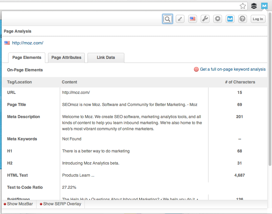Click the URL row label
This screenshot has height=214, width=272.
11,93
